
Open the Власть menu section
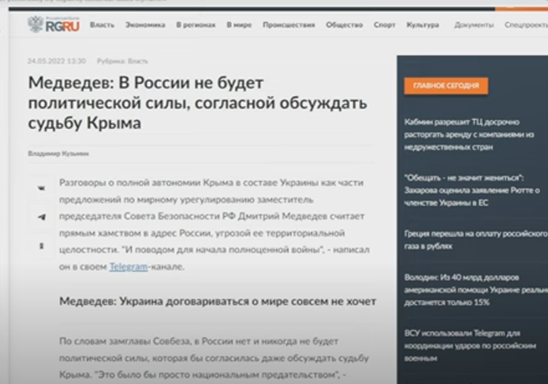point(102,25)
